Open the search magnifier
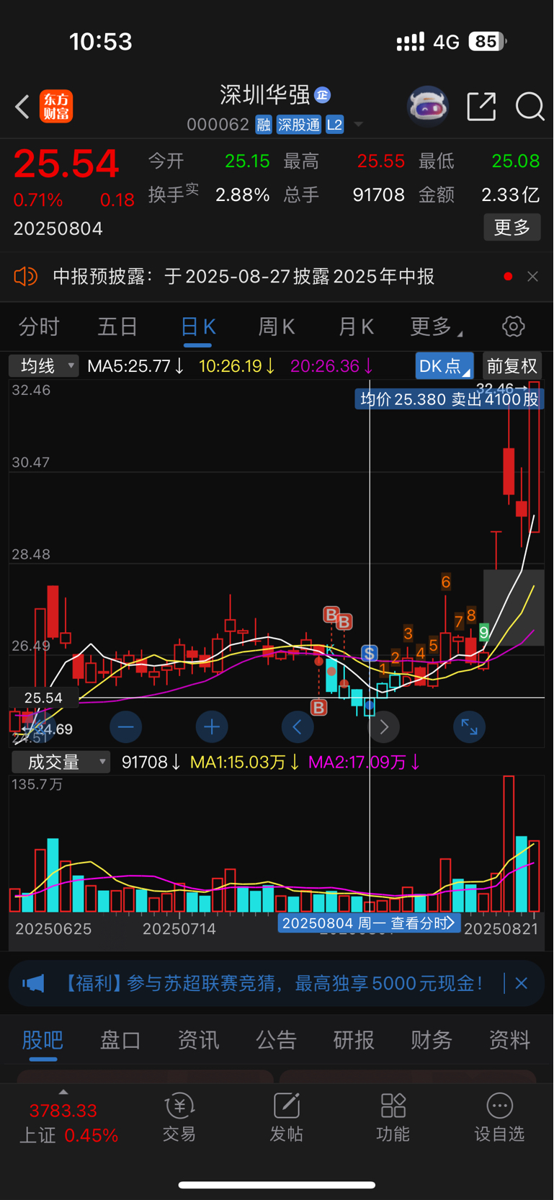Screen dimensions: 554x1200 point(530,107)
